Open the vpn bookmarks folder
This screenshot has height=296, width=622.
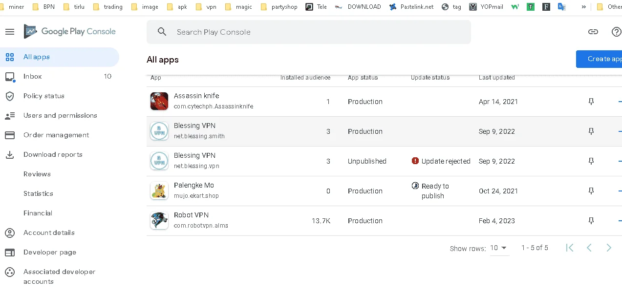206,7
